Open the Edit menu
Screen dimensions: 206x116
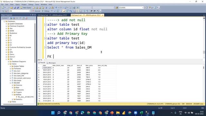click(x=7, y=5)
